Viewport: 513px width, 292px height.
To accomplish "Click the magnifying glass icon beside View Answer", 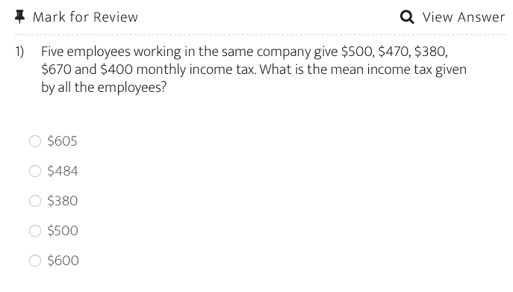I will [x=407, y=17].
